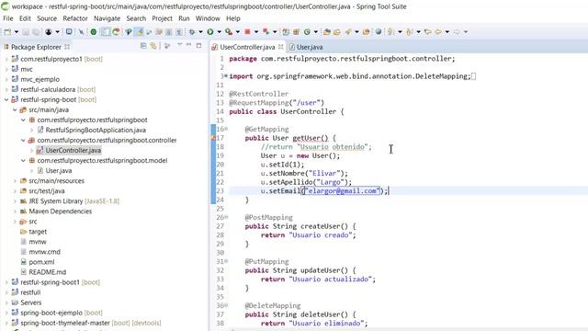Select User.java under the model package
Image resolution: width=588 pixels, height=331 pixels.
pos(59,171)
